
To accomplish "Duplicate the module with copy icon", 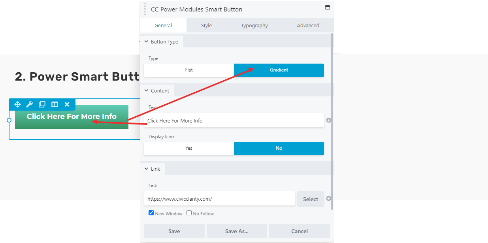I will click(x=42, y=104).
